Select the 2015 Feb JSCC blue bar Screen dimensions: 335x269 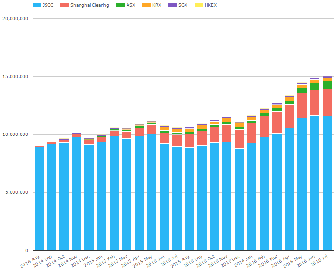(x=114, y=193)
